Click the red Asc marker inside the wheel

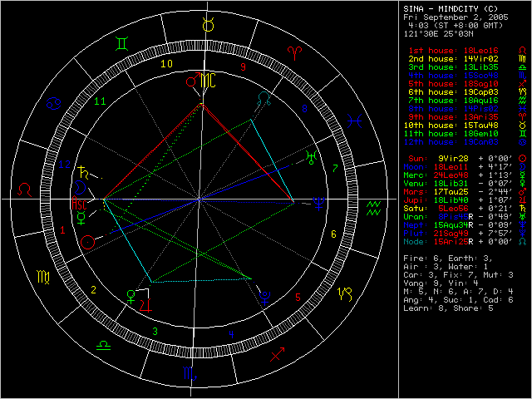[80, 204]
